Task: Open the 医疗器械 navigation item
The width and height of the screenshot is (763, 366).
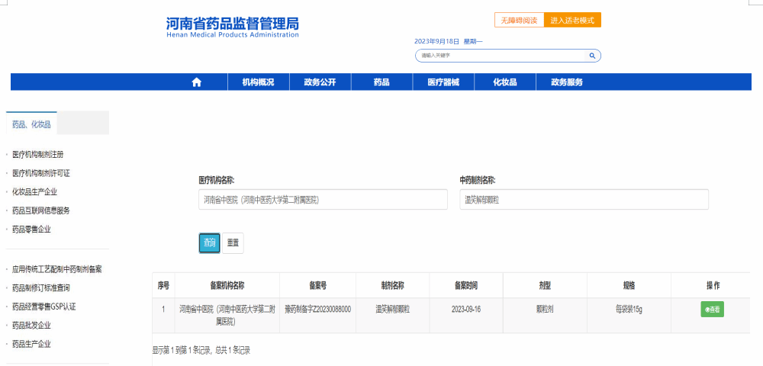Action: [443, 82]
